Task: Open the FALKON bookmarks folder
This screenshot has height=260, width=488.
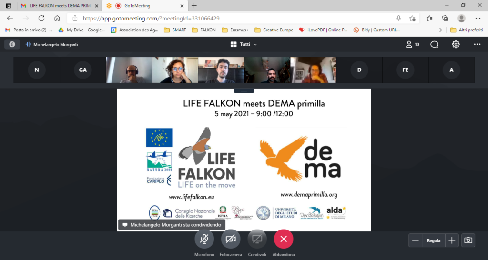Action: 204,30
